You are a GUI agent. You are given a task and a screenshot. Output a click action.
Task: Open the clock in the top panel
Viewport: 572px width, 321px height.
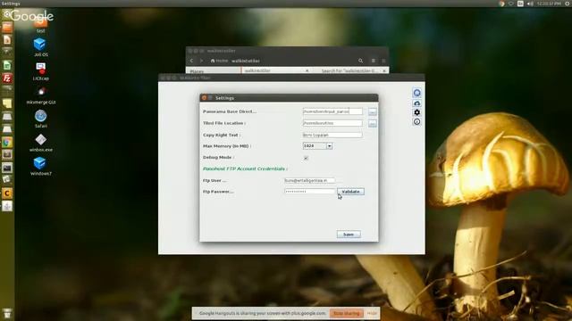pos(549,4)
